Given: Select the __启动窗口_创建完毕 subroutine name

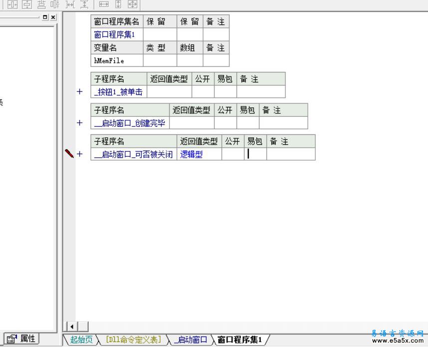Looking at the screenshot, I should point(130,123).
